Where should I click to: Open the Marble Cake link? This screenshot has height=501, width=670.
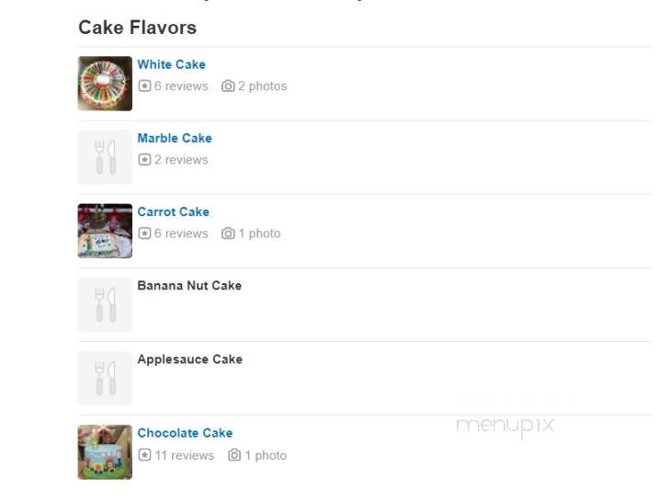[x=175, y=138]
